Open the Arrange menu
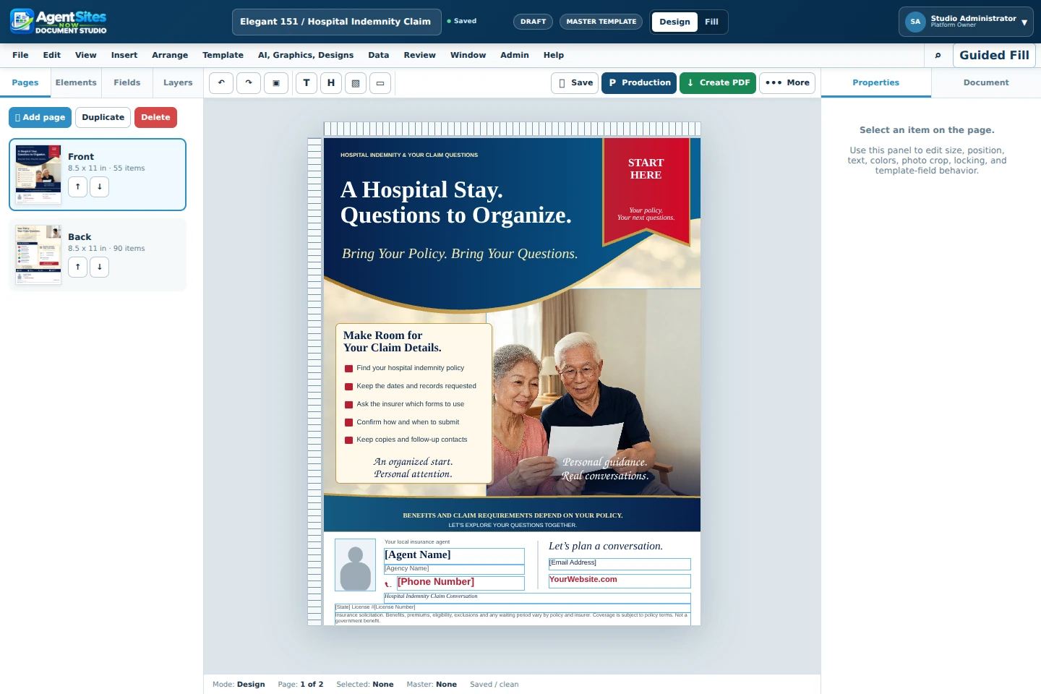Image resolution: width=1041 pixels, height=694 pixels. (x=170, y=55)
